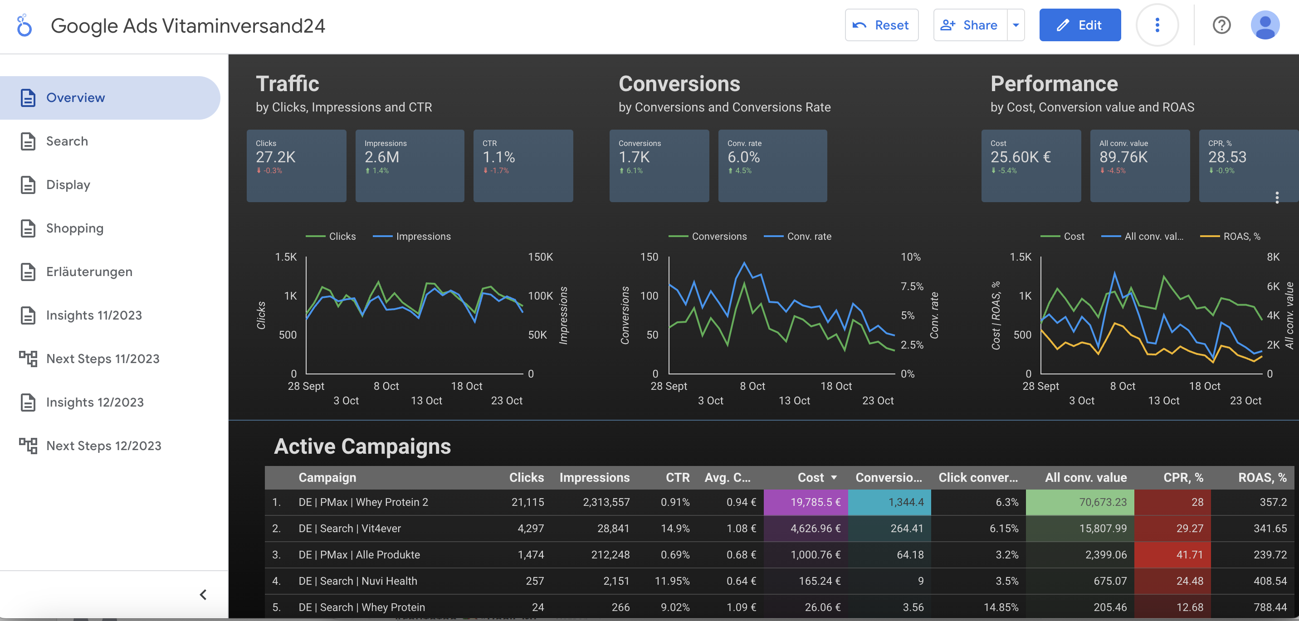Click the Impressions scorecard 2.6M
1299x621 pixels.
coord(410,166)
